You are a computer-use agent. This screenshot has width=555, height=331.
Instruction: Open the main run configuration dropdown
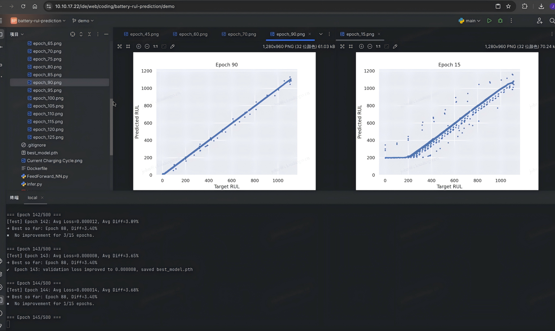469,21
